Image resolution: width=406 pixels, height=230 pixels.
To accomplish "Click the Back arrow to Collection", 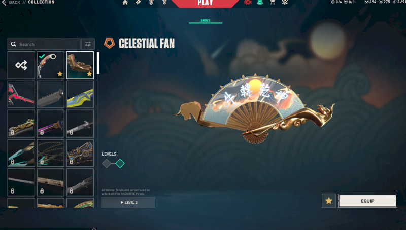I will pyautogui.click(x=4, y=3).
